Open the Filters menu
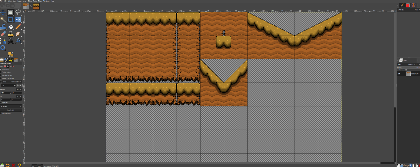Screen dimensions: 420x167 (x=40, y=1)
